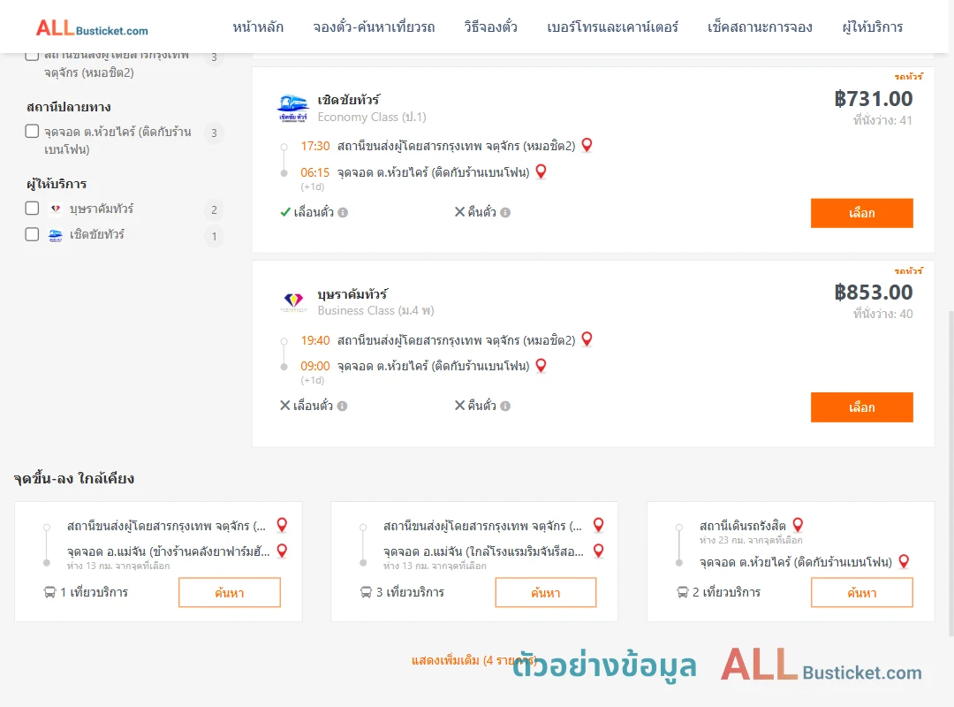Open map pin for อ.แม่จัน คลังยาฟาร์มฮัท stop

[282, 551]
